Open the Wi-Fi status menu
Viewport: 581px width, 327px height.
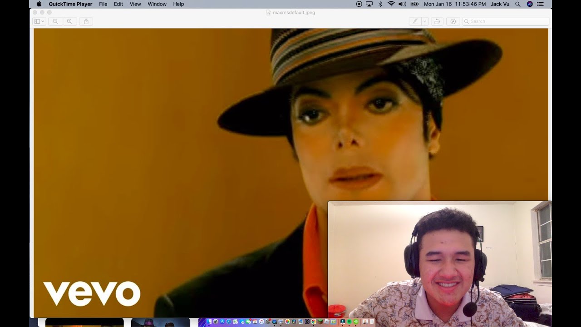(x=391, y=4)
